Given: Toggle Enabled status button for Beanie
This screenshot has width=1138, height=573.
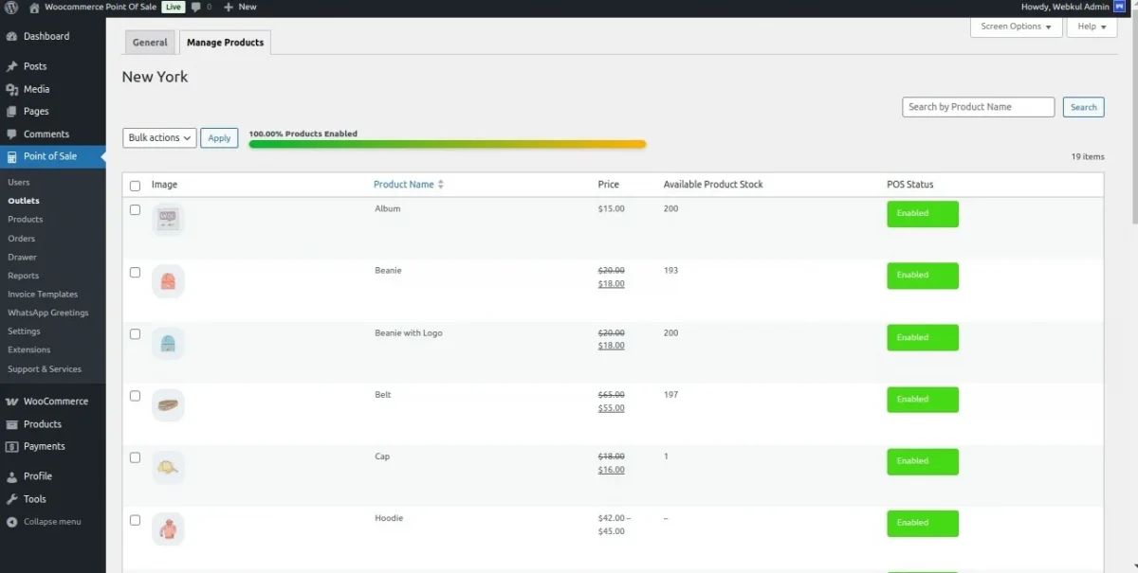Looking at the screenshot, I should point(922,276).
